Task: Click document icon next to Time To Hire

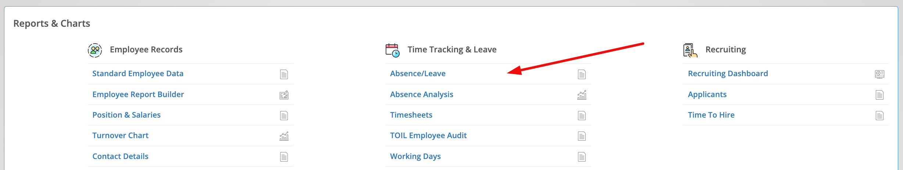Action: pyautogui.click(x=879, y=116)
